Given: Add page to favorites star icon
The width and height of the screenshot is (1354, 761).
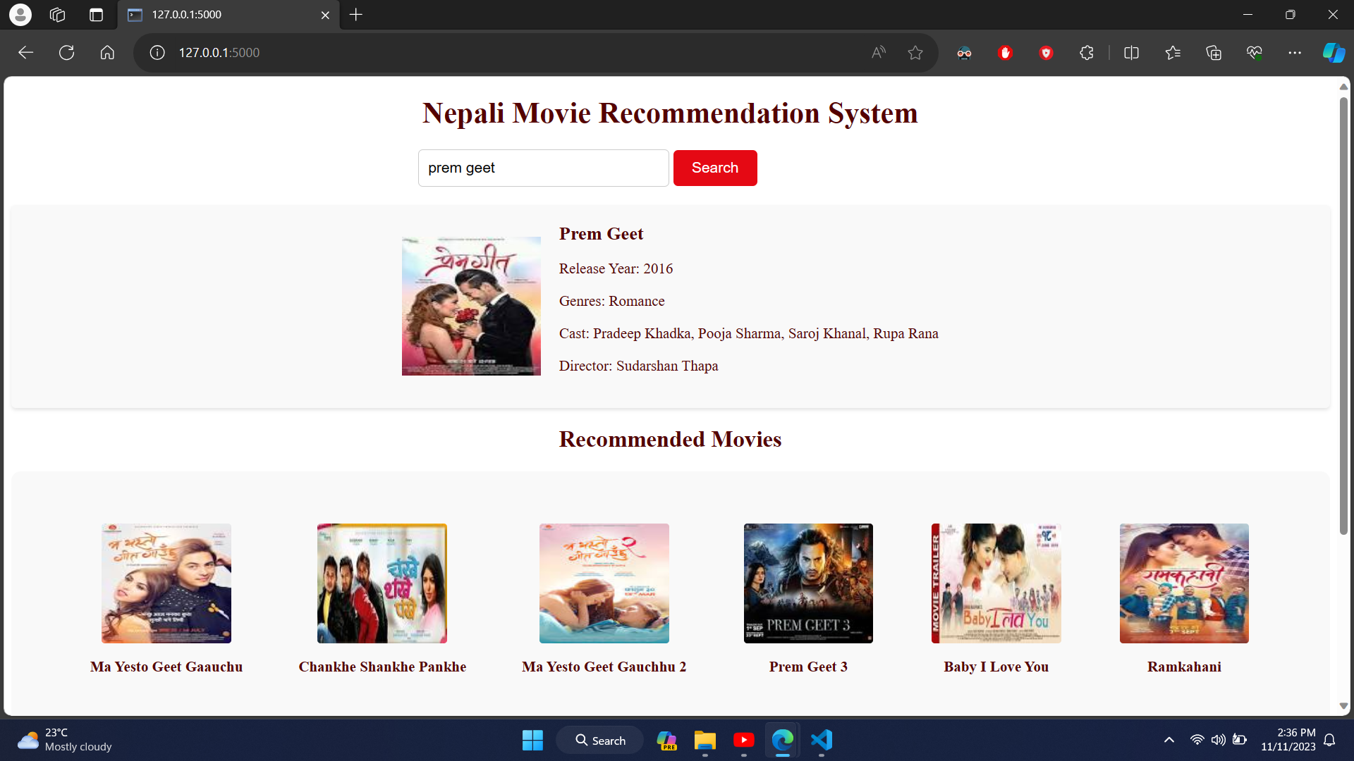Looking at the screenshot, I should (x=915, y=53).
